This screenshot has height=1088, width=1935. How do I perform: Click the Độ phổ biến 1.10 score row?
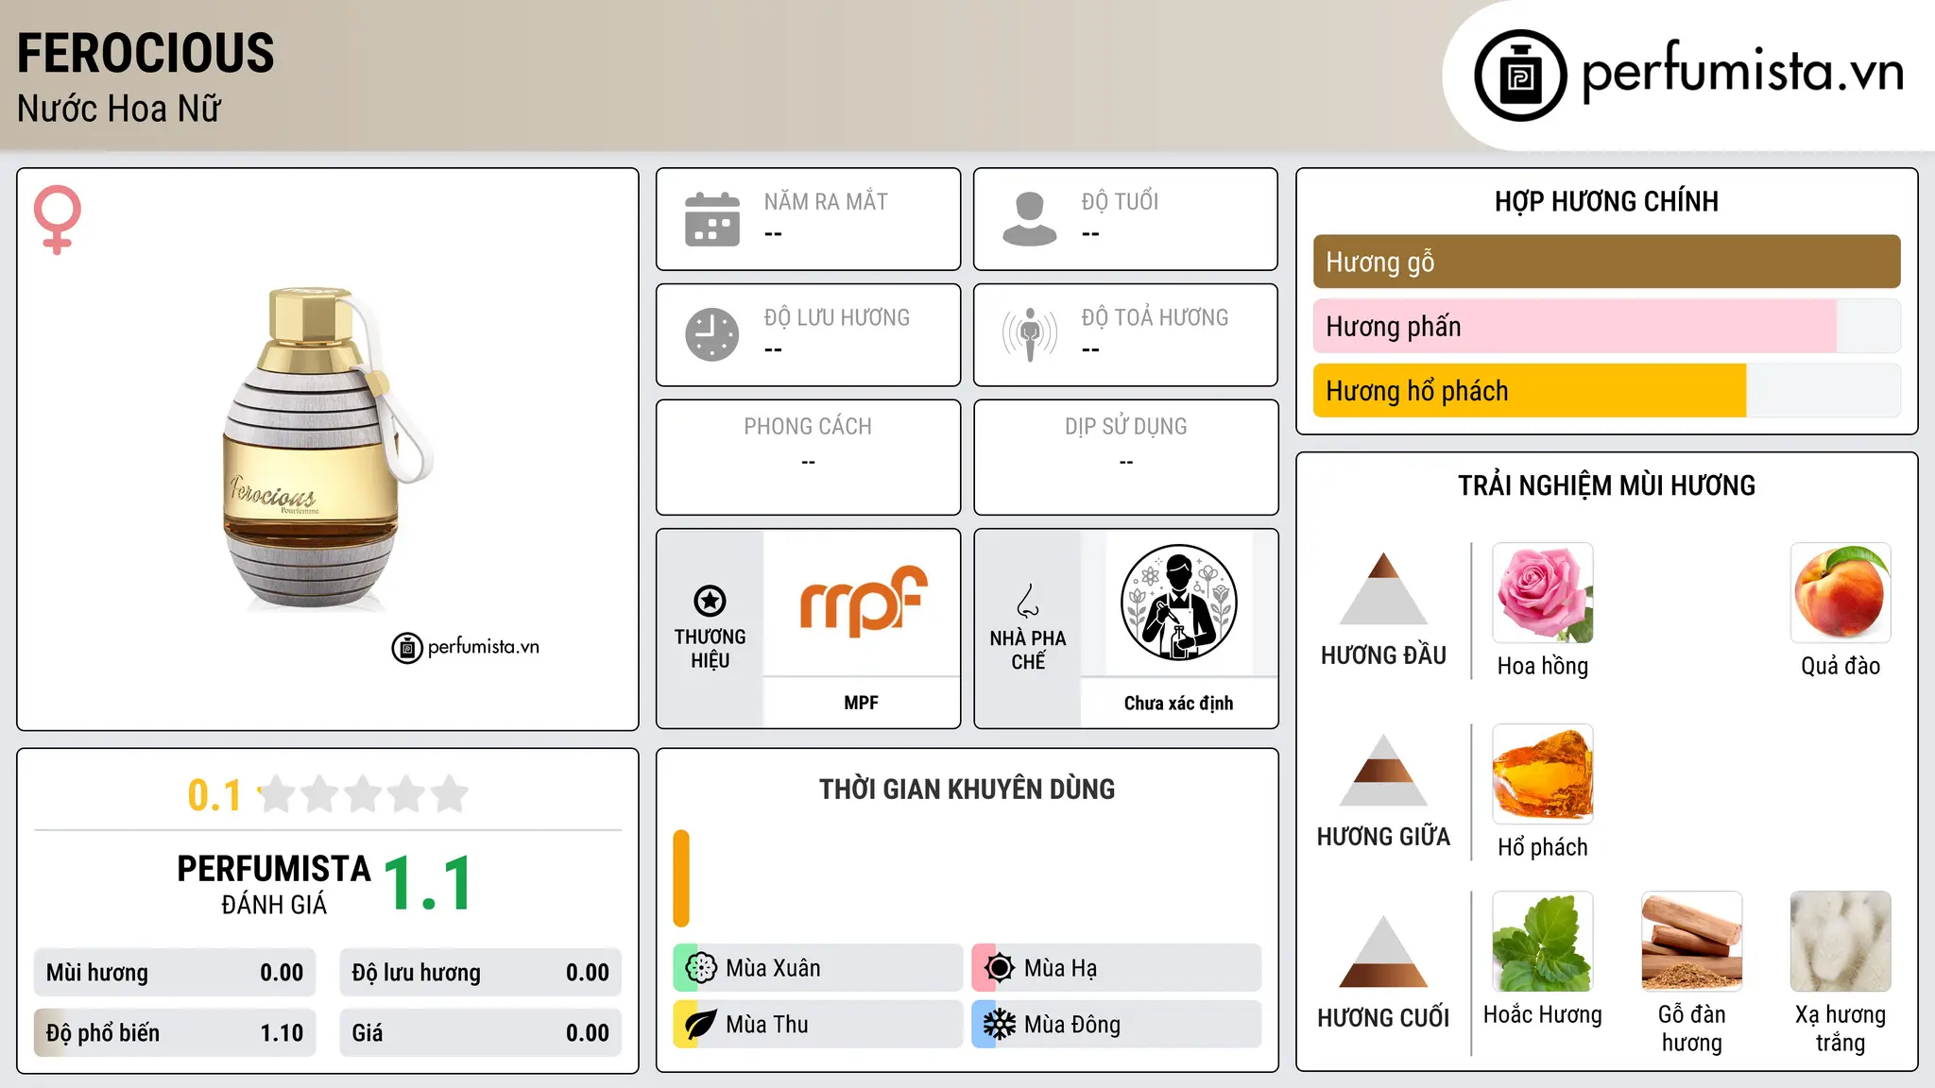click(x=175, y=1033)
